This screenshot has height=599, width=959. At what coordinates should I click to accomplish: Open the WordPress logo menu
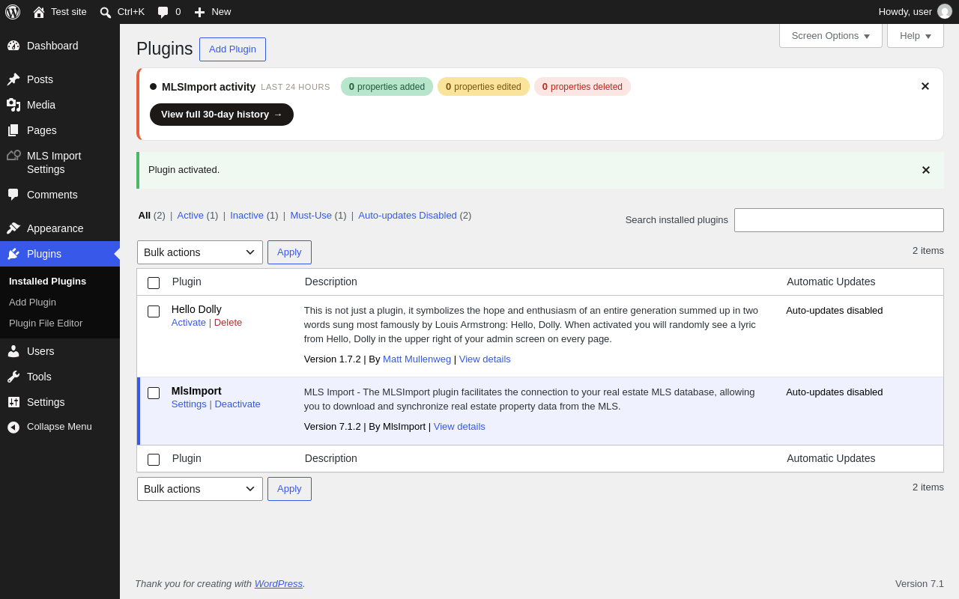point(13,12)
